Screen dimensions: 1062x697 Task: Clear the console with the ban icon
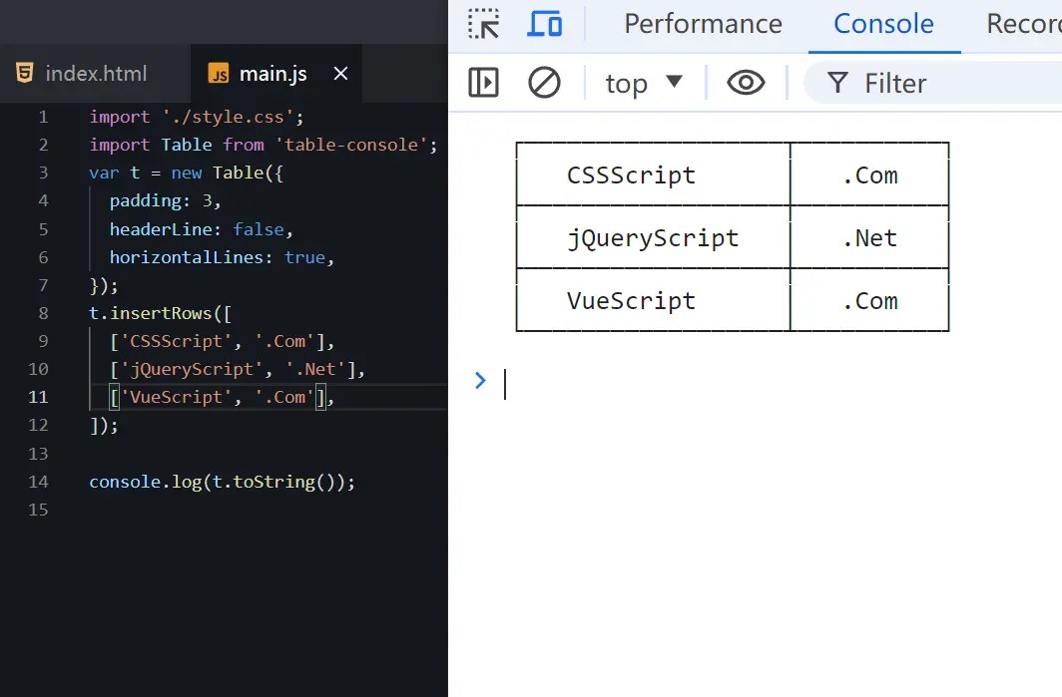[544, 83]
